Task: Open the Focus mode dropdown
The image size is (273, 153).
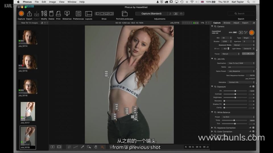Action: click(x=230, y=54)
